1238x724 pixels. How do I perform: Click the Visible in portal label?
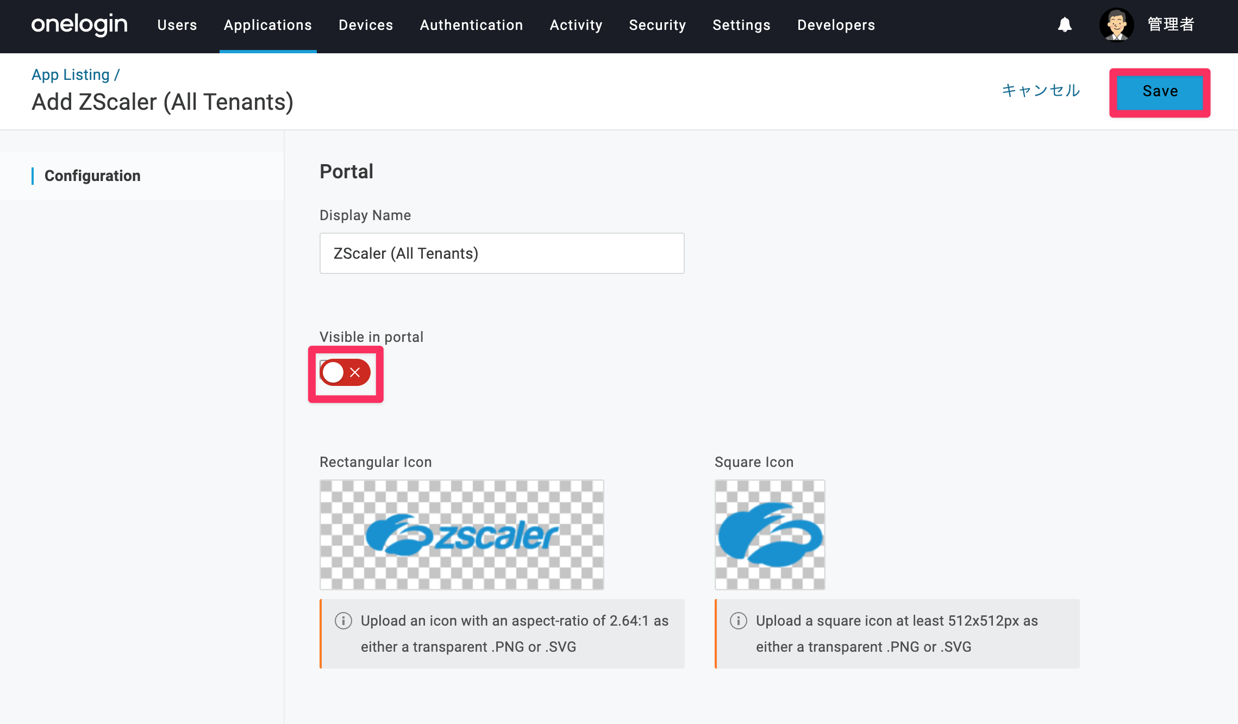point(371,337)
